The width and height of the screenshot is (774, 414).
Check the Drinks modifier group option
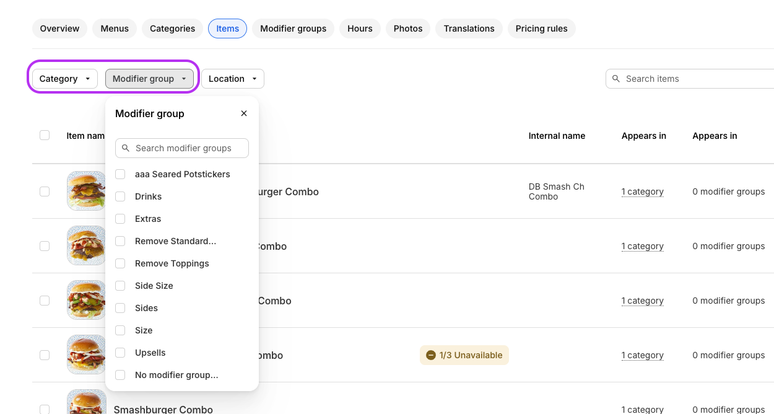120,196
